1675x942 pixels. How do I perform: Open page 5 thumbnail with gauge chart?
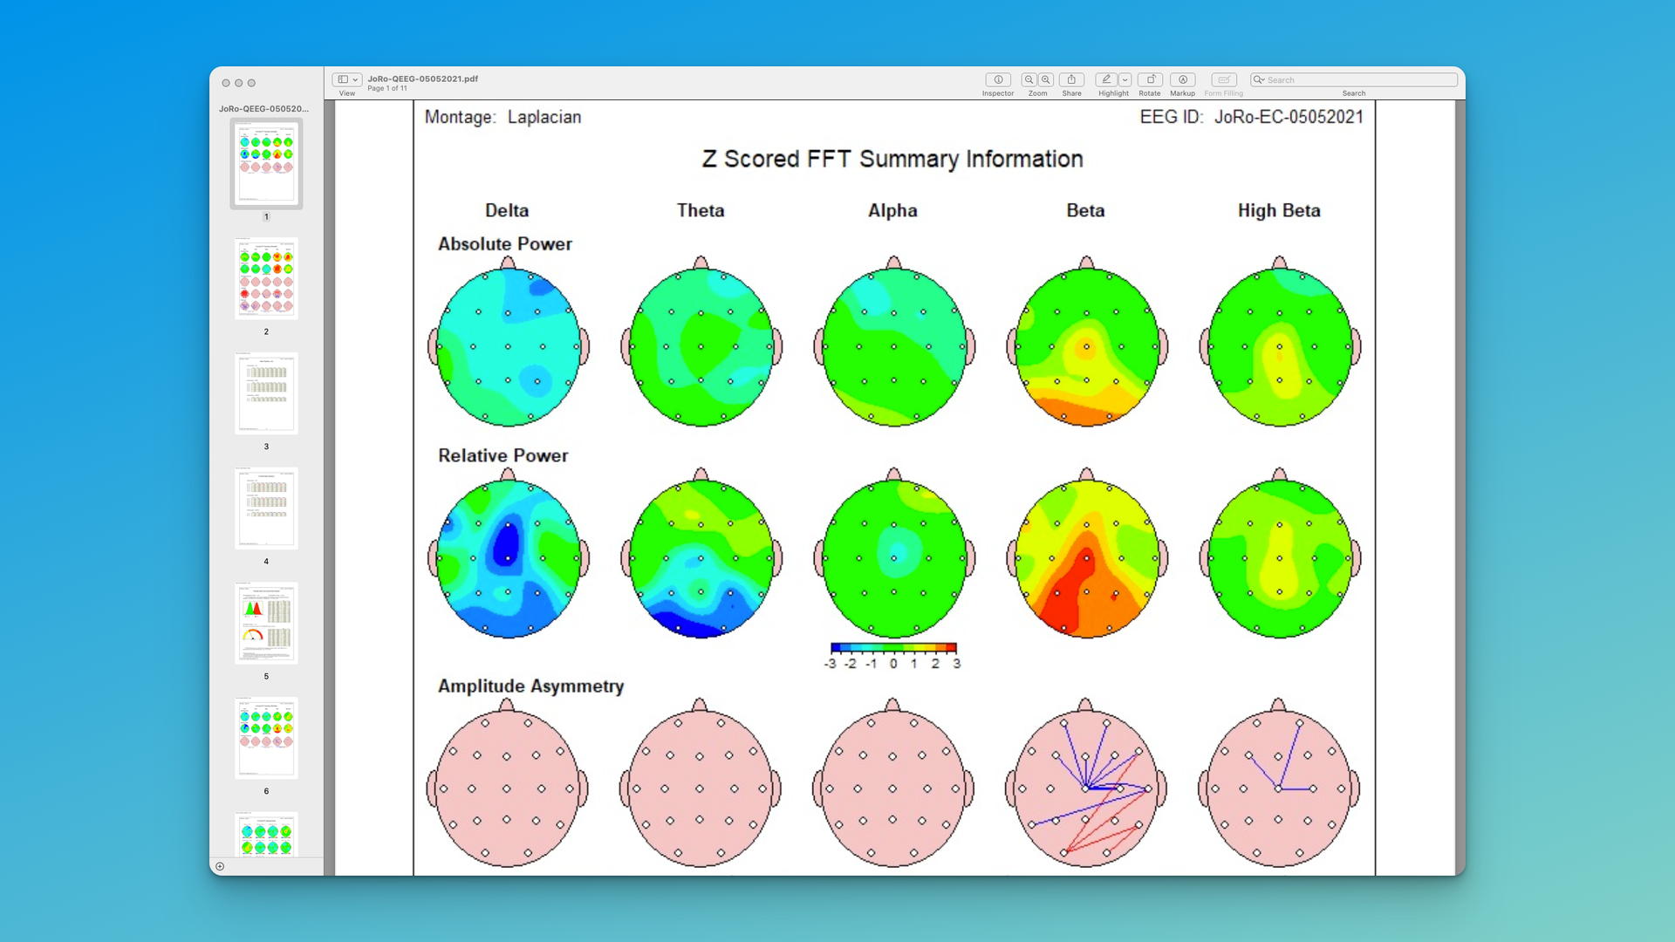tap(266, 623)
